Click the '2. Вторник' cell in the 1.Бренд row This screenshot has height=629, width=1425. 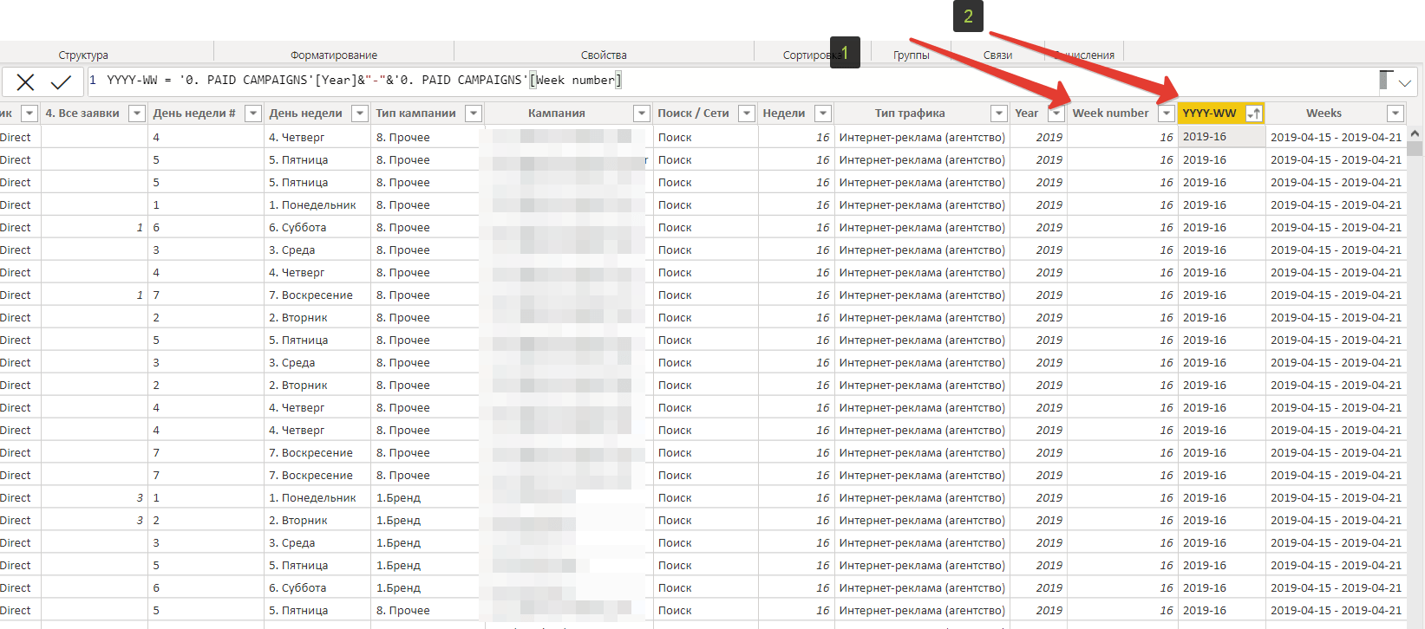pyautogui.click(x=317, y=521)
